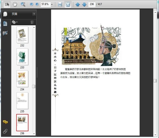
Task: Delete selected page using trash icon
Action: (x=32, y=22)
